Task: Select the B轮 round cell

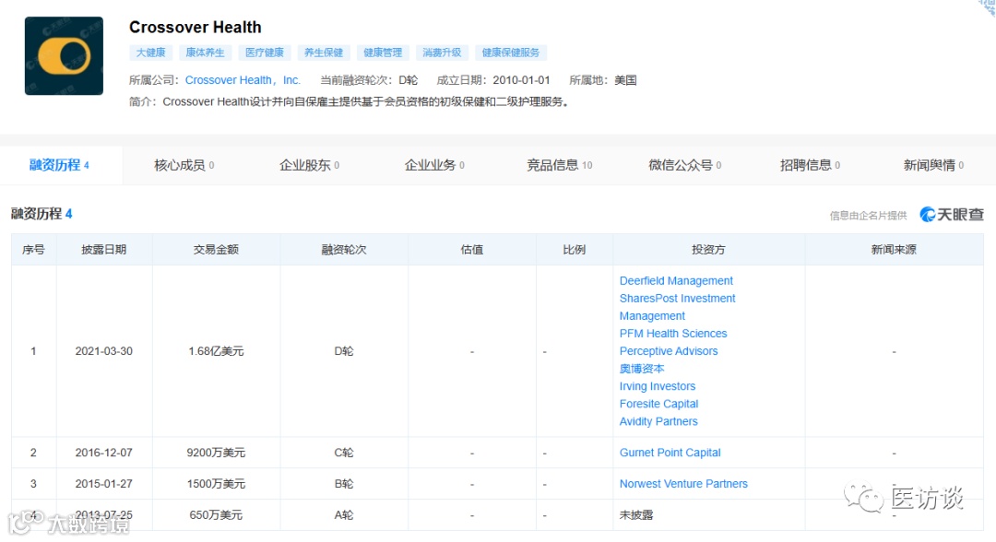Action: pyautogui.click(x=344, y=484)
